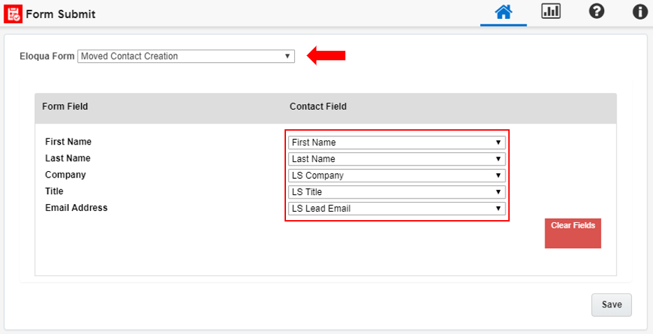Image resolution: width=653 pixels, height=334 pixels.
Task: Click the Title form field label
Action: click(x=54, y=191)
